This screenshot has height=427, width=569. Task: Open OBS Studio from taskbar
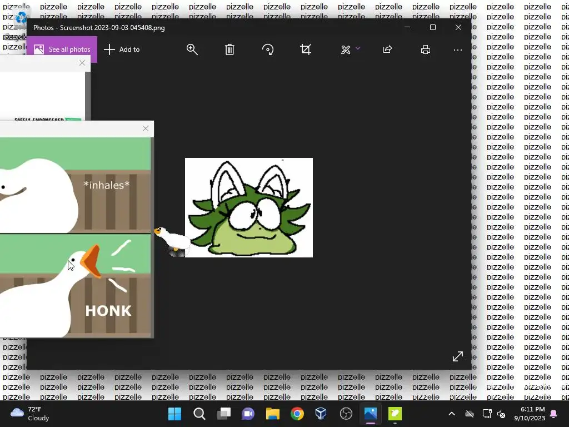[346, 414]
